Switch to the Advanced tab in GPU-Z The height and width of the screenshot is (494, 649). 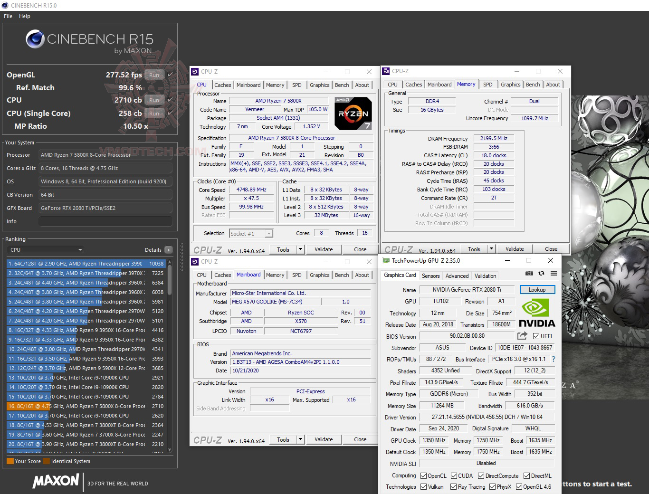pyautogui.click(x=457, y=275)
